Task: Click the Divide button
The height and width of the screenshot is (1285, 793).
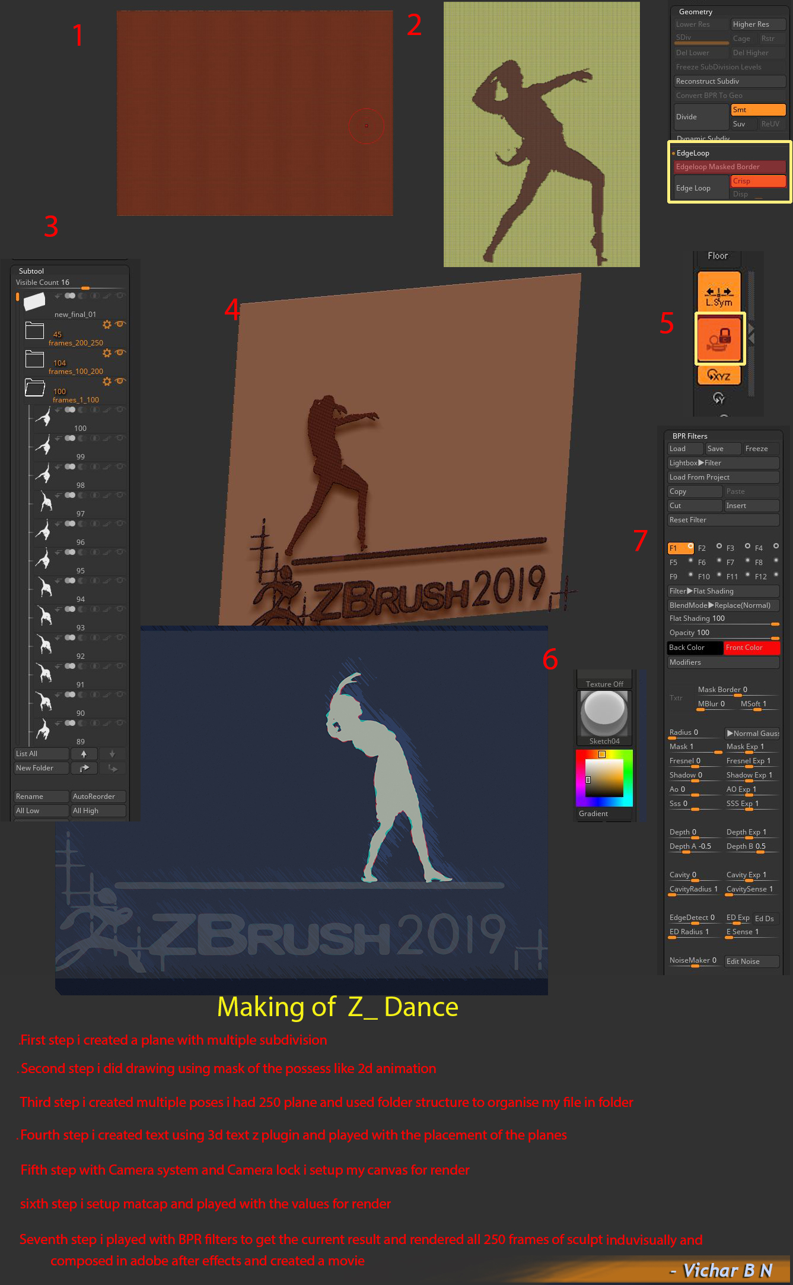Action: (x=701, y=117)
